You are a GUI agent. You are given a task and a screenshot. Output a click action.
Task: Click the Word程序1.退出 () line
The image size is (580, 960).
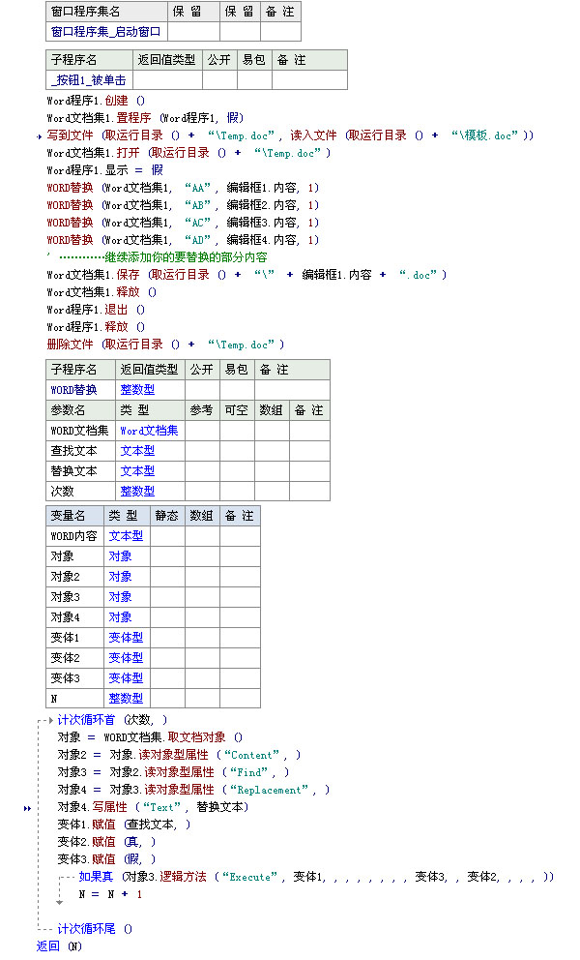click(96, 310)
